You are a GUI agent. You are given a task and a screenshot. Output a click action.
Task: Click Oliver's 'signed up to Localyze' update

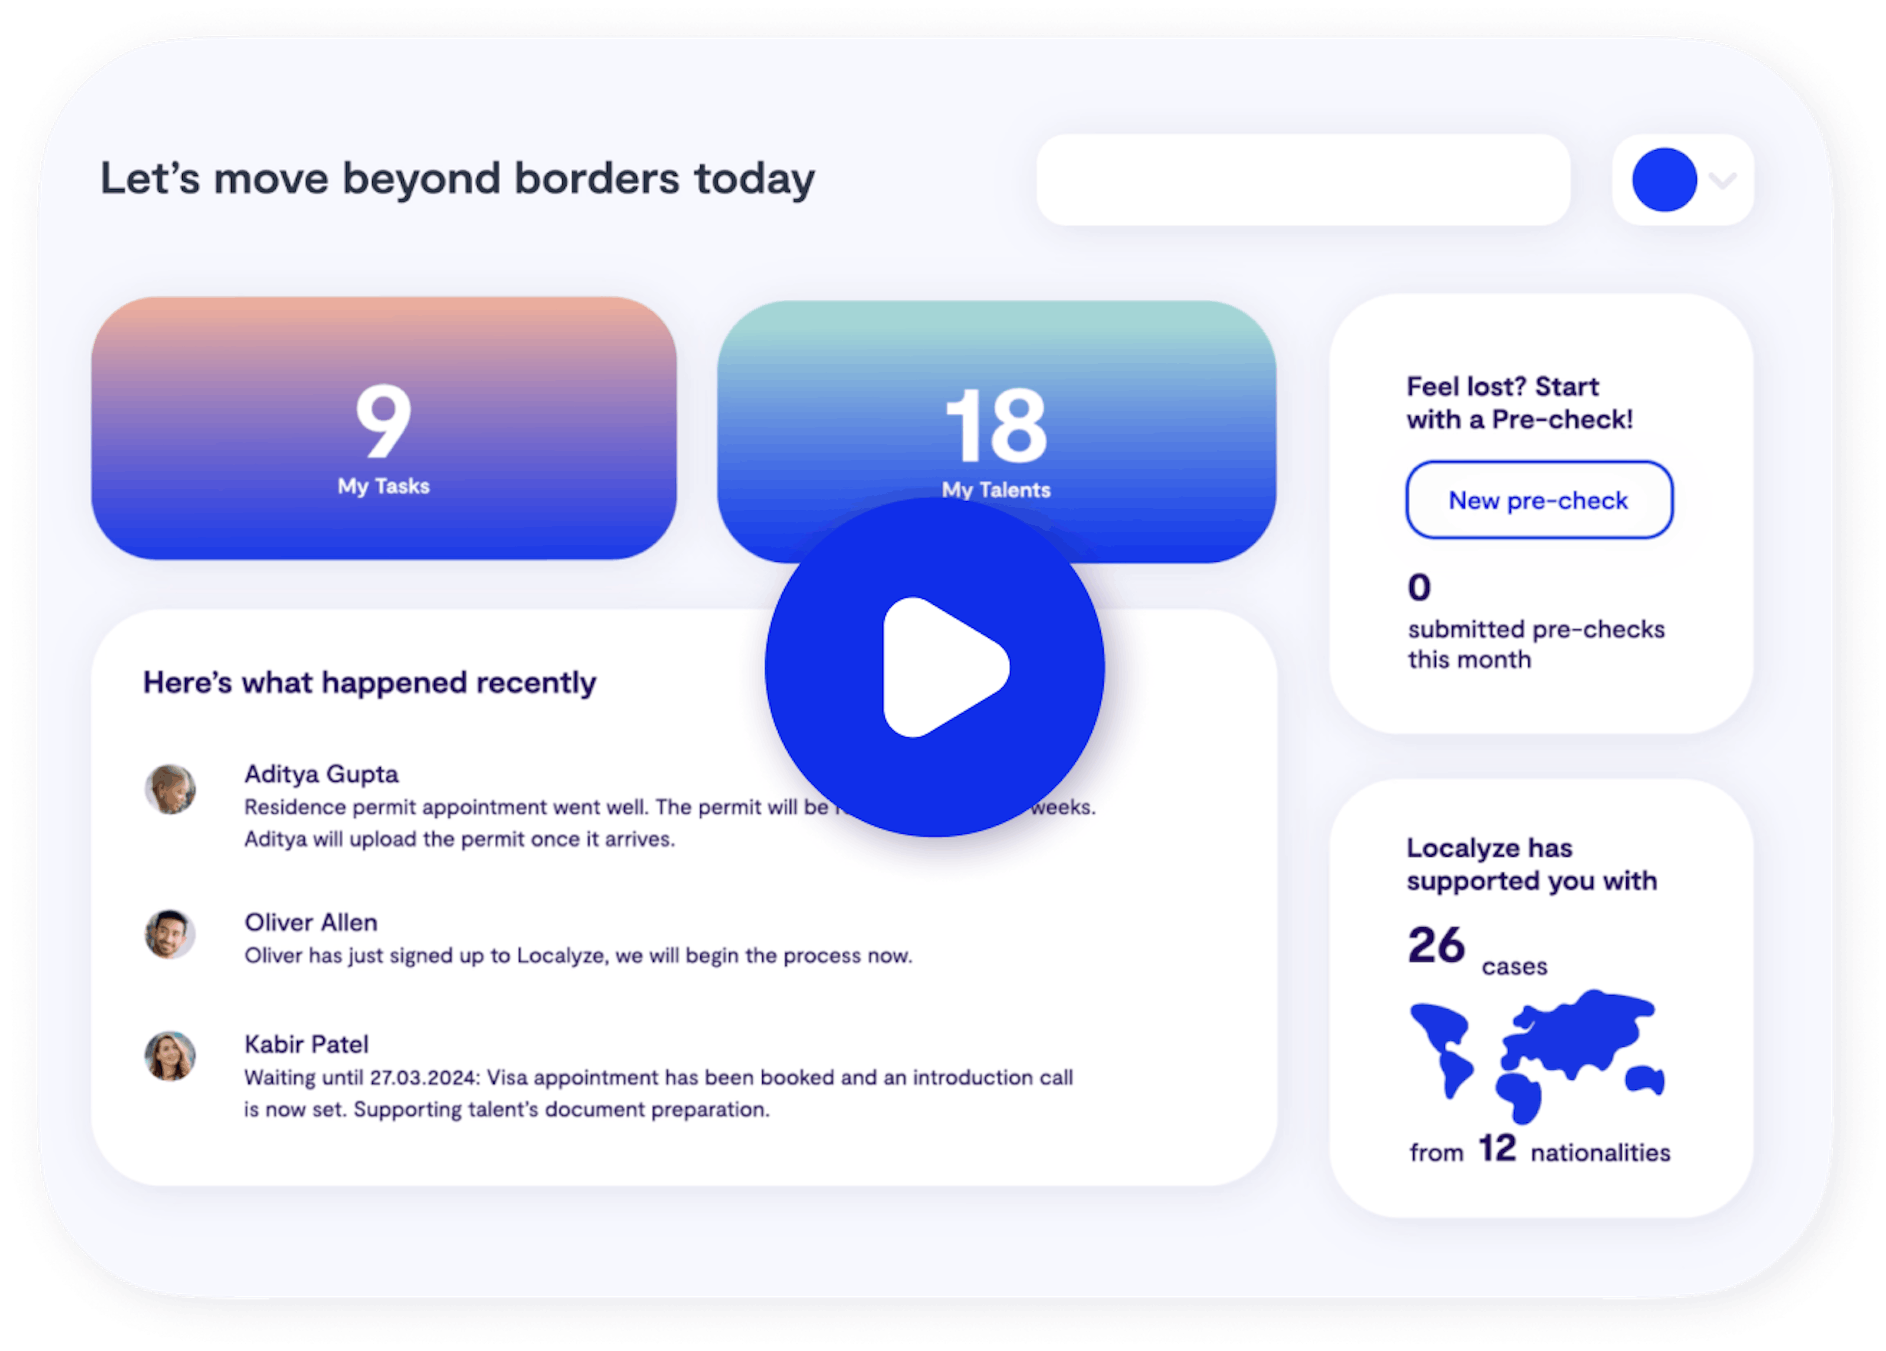[x=578, y=956]
